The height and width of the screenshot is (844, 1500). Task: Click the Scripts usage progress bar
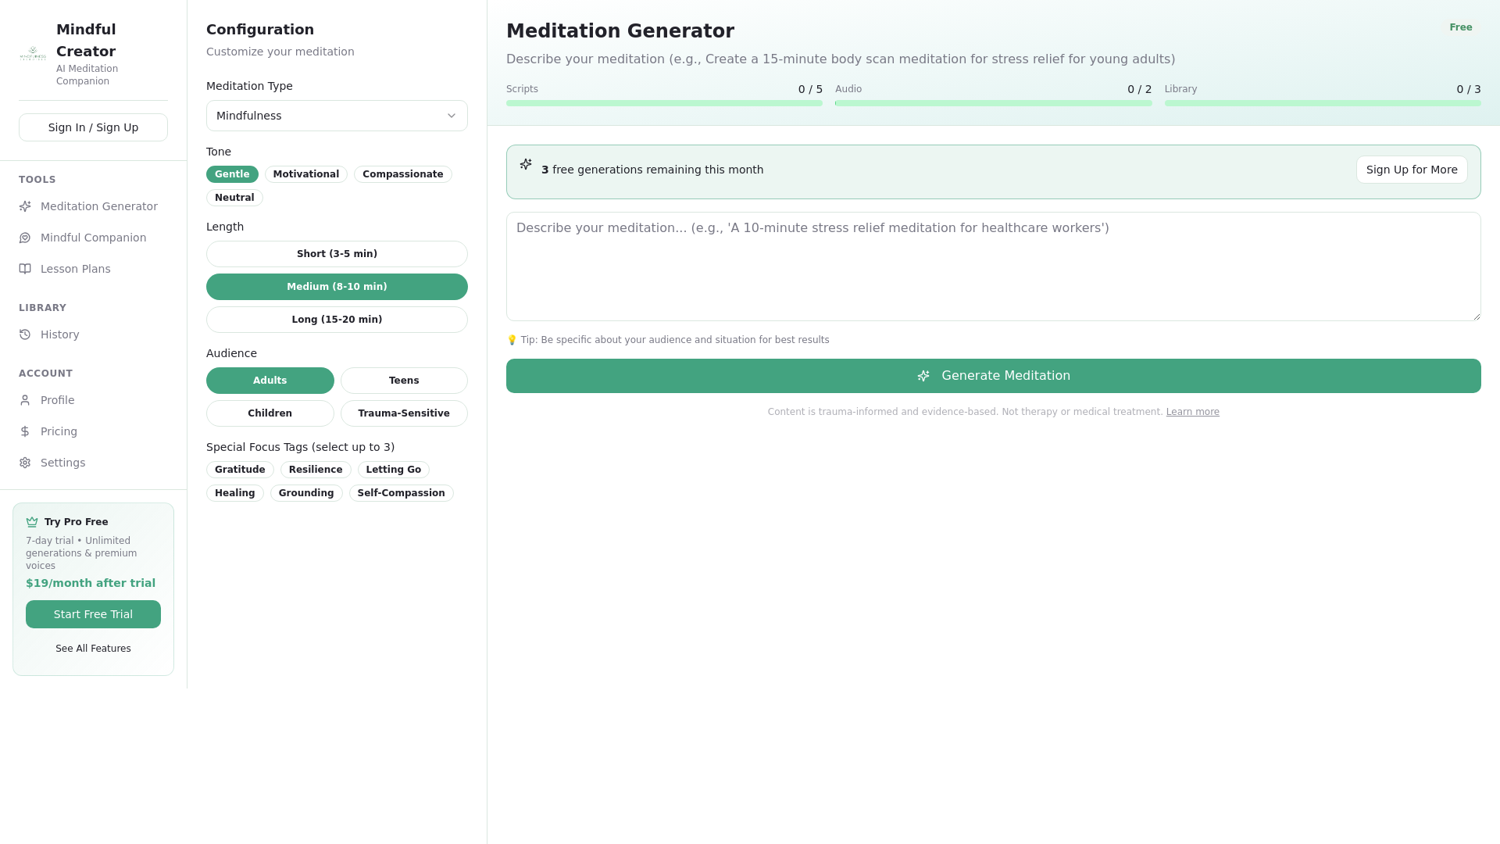click(x=664, y=103)
